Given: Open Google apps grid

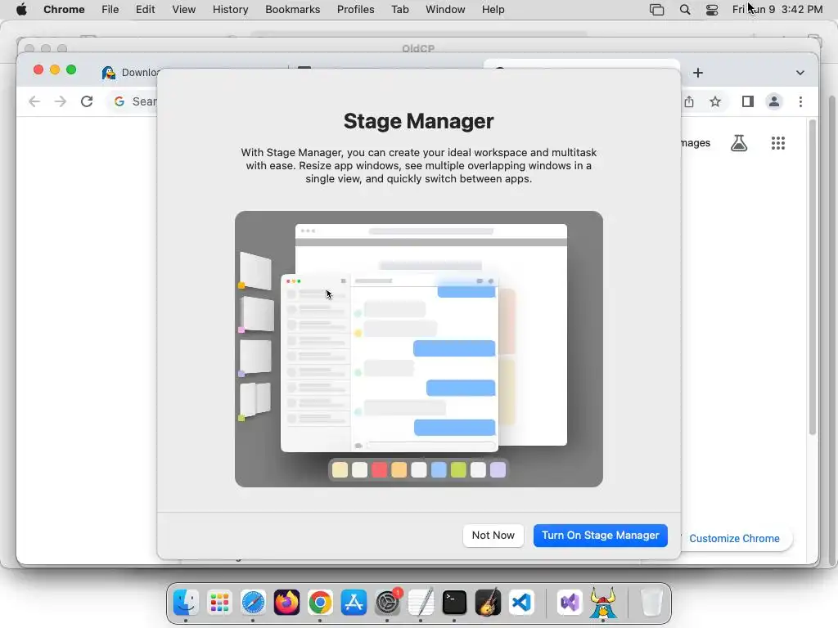Looking at the screenshot, I should (778, 143).
